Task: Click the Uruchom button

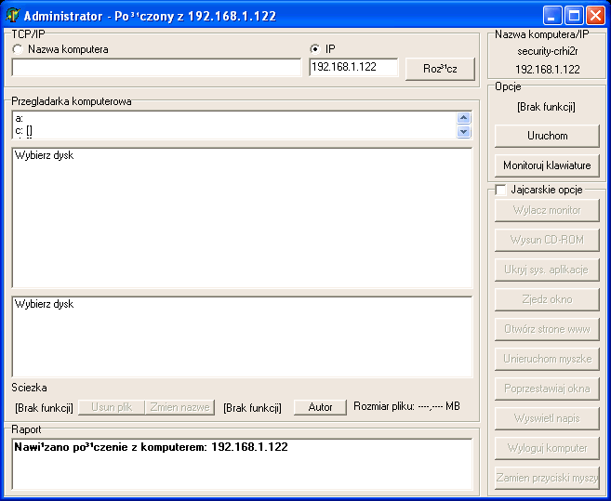Action: [x=547, y=136]
